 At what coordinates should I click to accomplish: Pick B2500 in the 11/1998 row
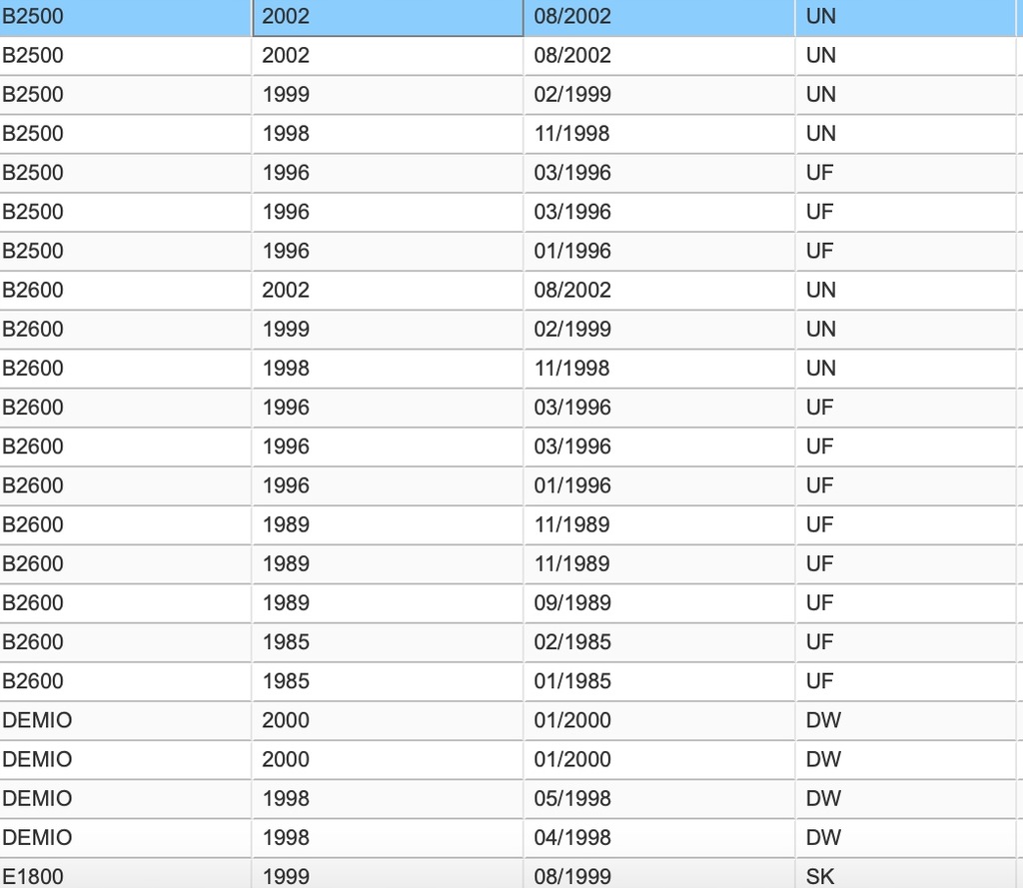125,134
